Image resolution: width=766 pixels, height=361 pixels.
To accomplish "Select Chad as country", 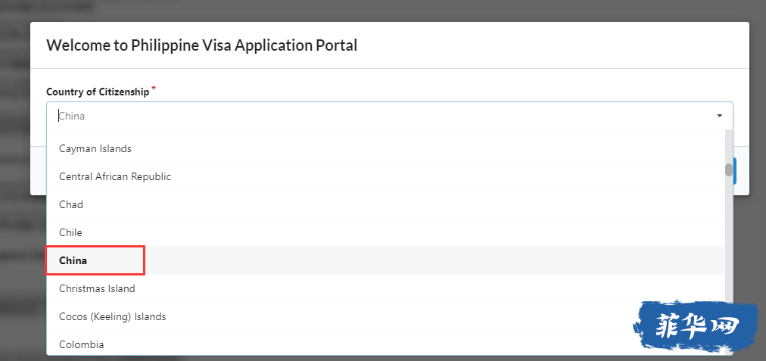I will tap(71, 204).
